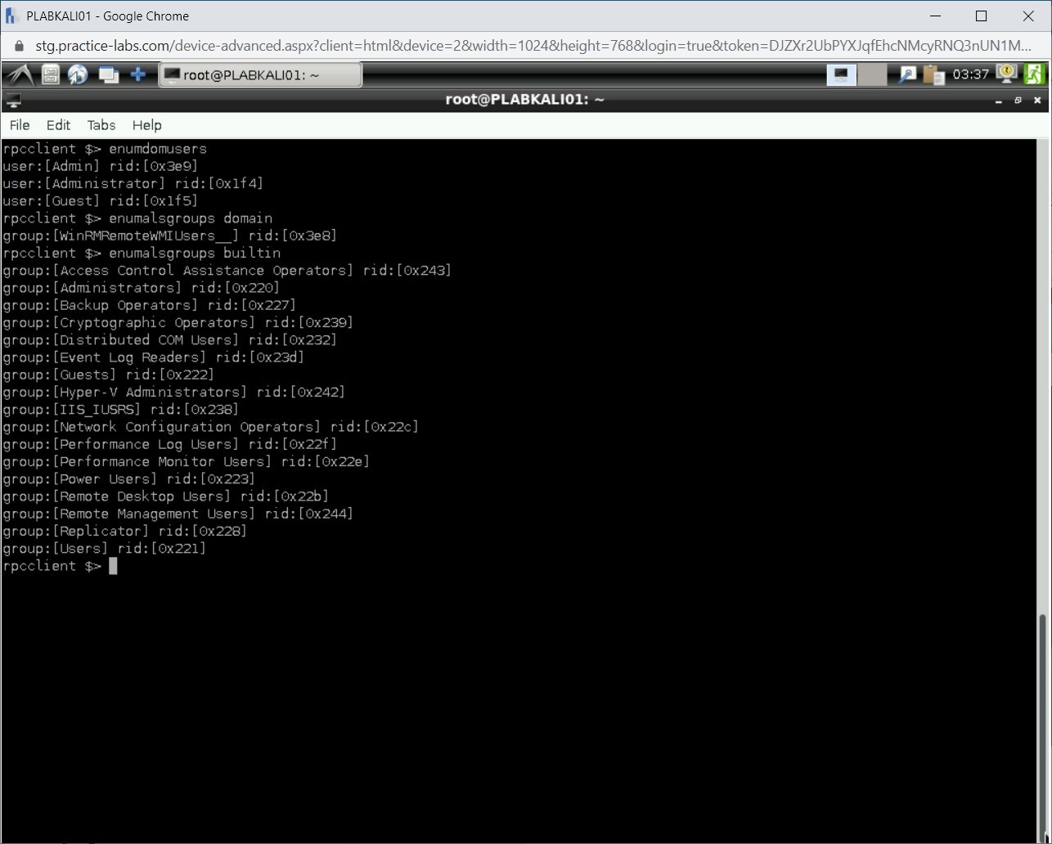Click the panel clock showing 03:37

[971, 75]
